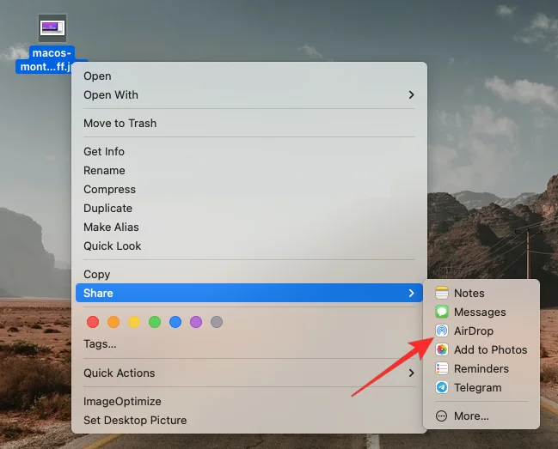The height and width of the screenshot is (449, 558).
Task: Choose Set Desktop Picture
Action: pyautogui.click(x=135, y=421)
